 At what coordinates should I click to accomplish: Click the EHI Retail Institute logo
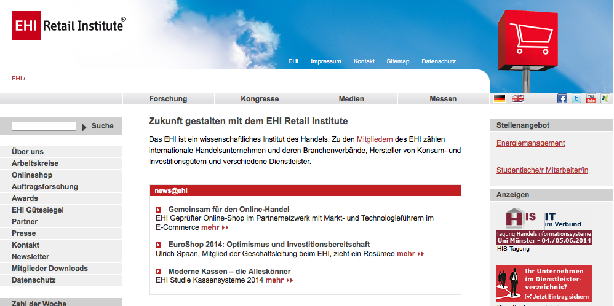click(x=68, y=25)
